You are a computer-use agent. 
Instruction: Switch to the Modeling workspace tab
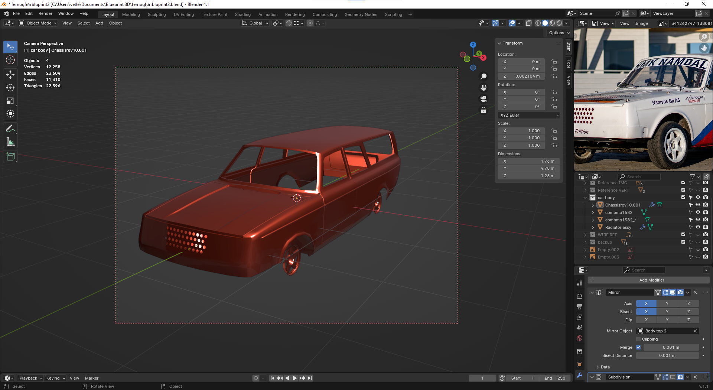click(x=131, y=14)
